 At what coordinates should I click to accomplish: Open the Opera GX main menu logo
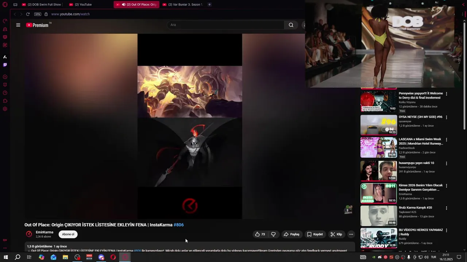coord(5,4)
